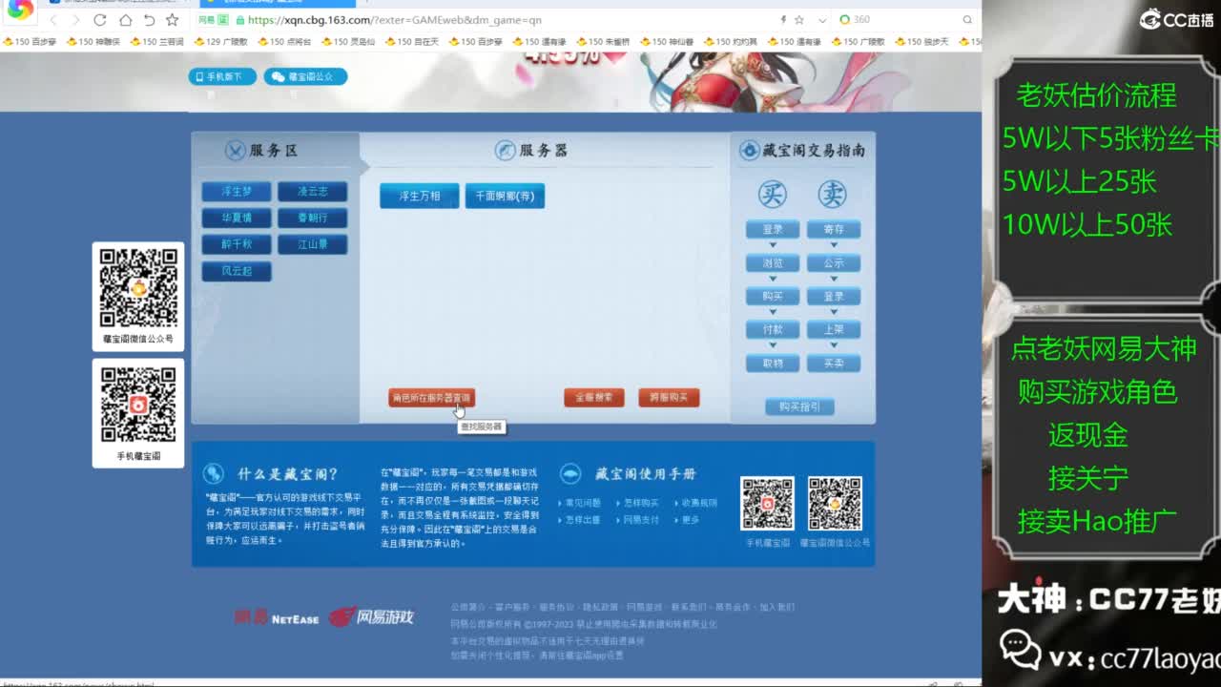Click the round 买 buy icon
Image resolution: width=1221 pixels, height=687 pixels.
(x=773, y=194)
